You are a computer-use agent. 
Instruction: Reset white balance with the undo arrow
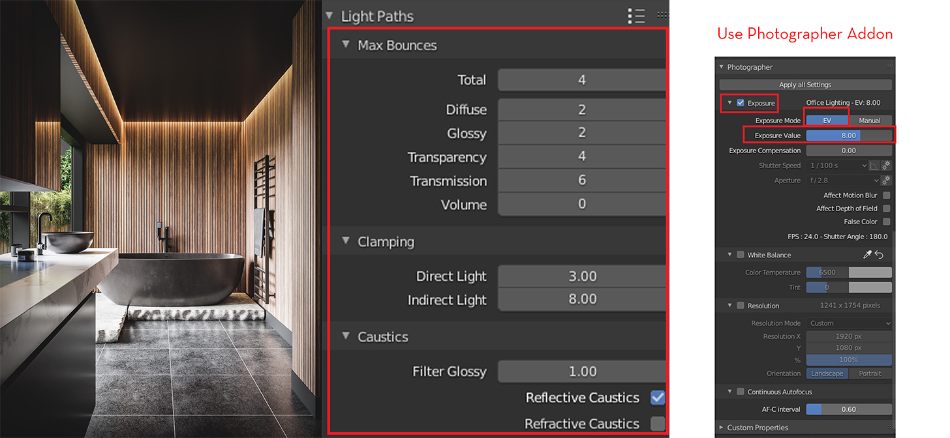click(880, 255)
